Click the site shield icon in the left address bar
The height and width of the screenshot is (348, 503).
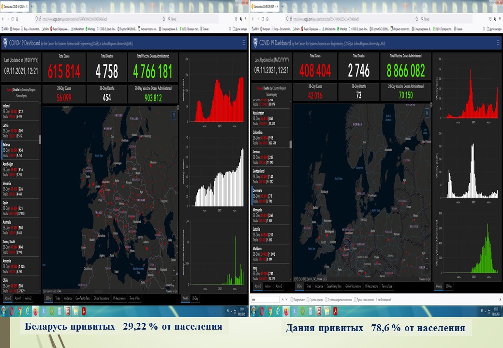click(x=36, y=19)
